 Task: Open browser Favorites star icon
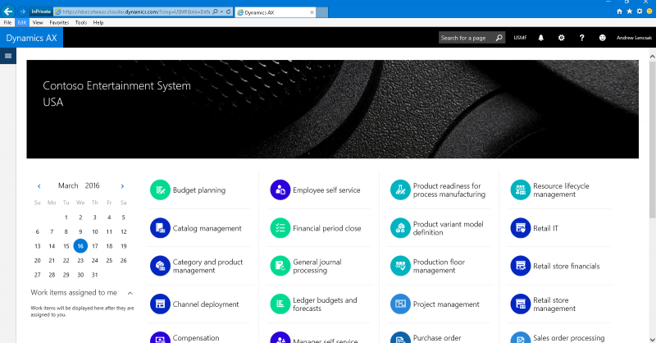629,11
